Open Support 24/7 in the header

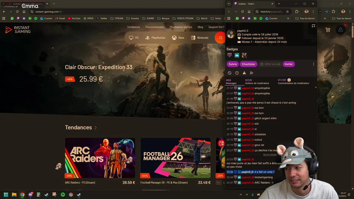(x=216, y=27)
